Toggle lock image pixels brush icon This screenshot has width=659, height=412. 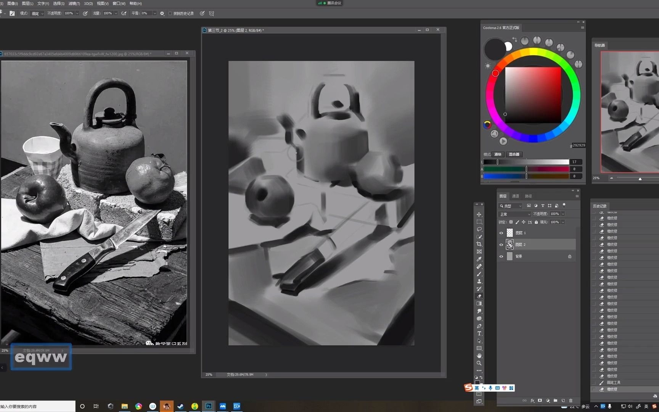point(517,222)
